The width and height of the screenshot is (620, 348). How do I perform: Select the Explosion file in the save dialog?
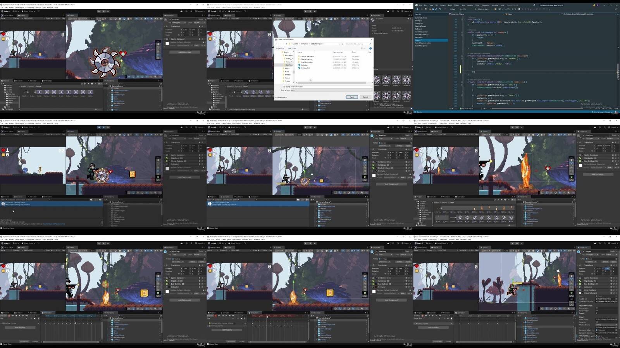click(x=304, y=65)
